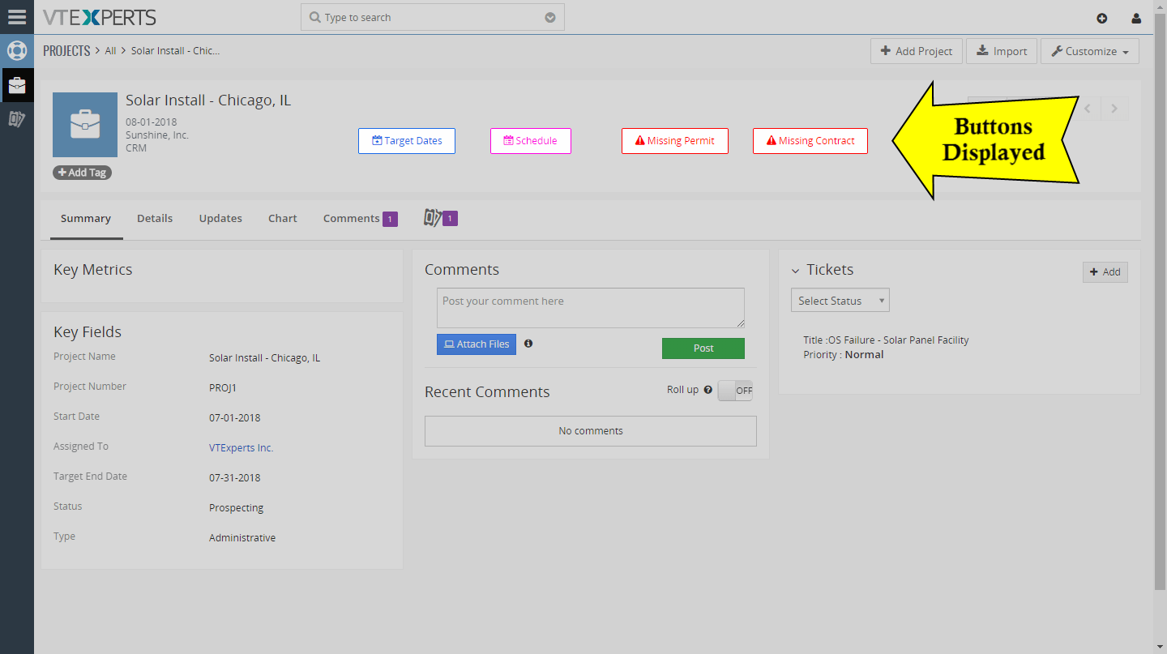This screenshot has width=1167, height=654.
Task: Click inside the comment input box
Action: click(x=590, y=308)
